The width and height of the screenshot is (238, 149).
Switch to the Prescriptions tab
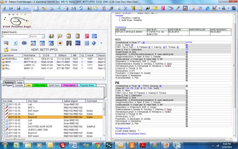tap(69, 85)
